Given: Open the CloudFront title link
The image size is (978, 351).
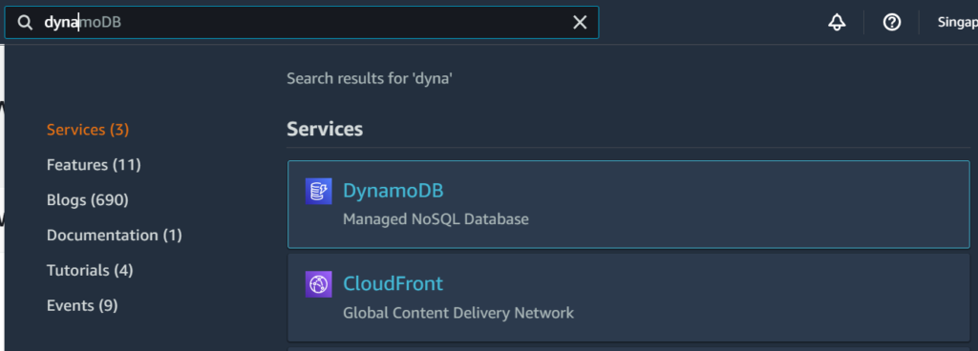Looking at the screenshot, I should (393, 284).
